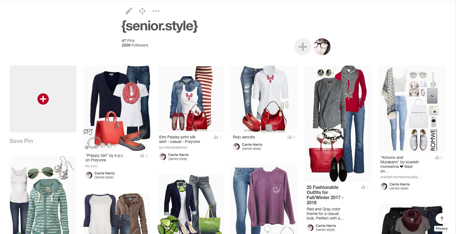Click the red plus Save Pin icon
This screenshot has height=234, width=456.
43,99
